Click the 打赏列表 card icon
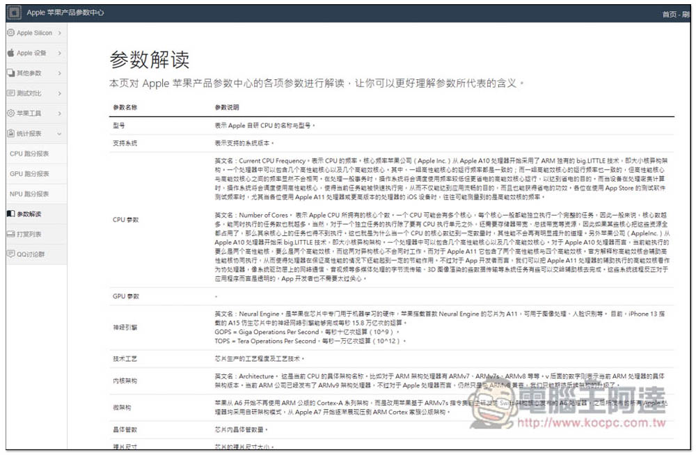This screenshot has width=696, height=455. [11, 234]
